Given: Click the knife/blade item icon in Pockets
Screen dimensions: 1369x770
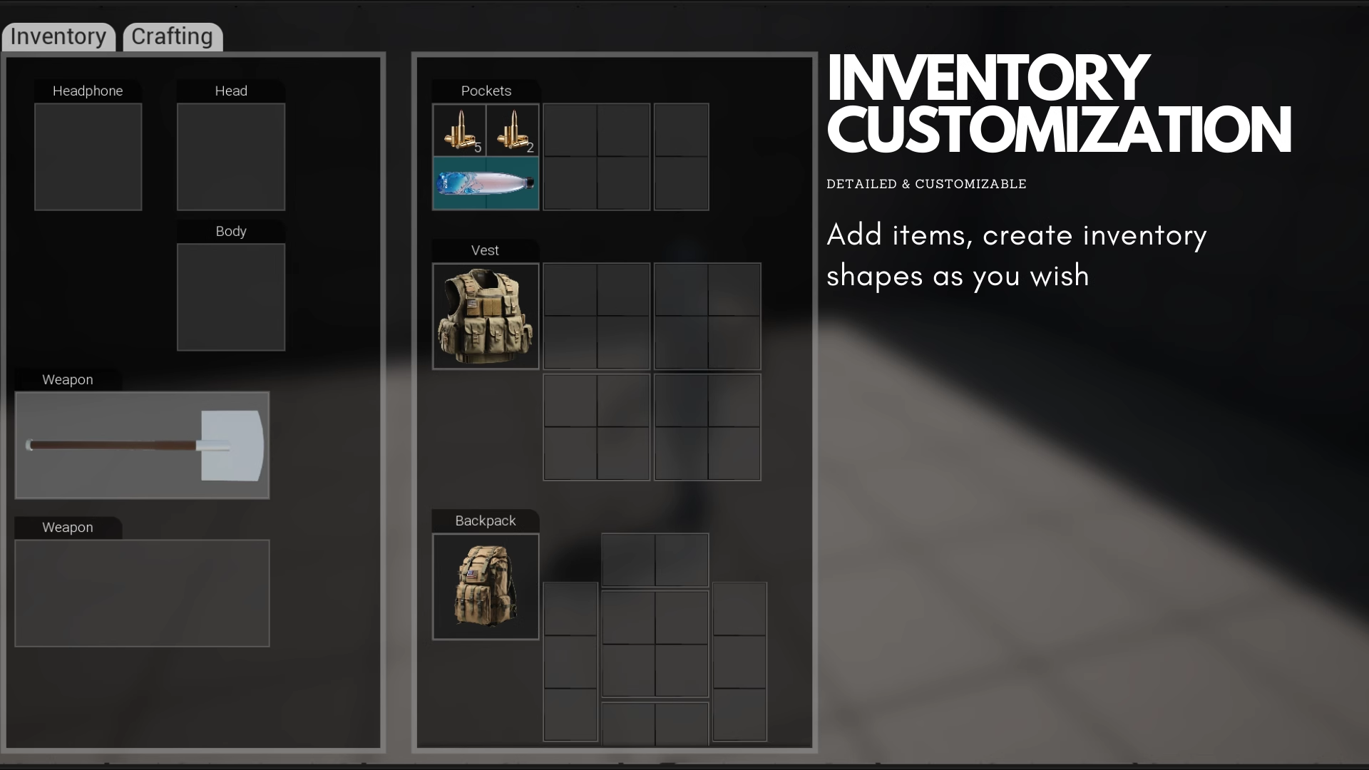Looking at the screenshot, I should (485, 183).
